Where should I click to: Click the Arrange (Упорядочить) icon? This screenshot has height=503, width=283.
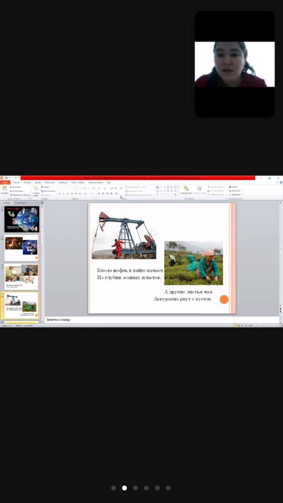tap(186, 189)
